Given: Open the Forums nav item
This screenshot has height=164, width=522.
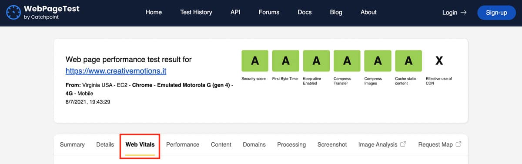Looking at the screenshot, I should coord(269,12).
